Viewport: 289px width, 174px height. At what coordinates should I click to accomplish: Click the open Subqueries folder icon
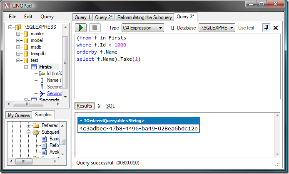coord(36,132)
